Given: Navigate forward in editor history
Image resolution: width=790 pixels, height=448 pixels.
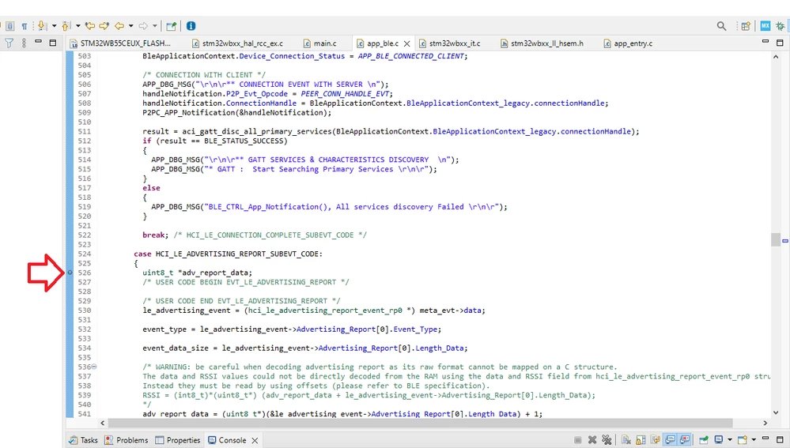Looking at the screenshot, I should click(x=143, y=25).
